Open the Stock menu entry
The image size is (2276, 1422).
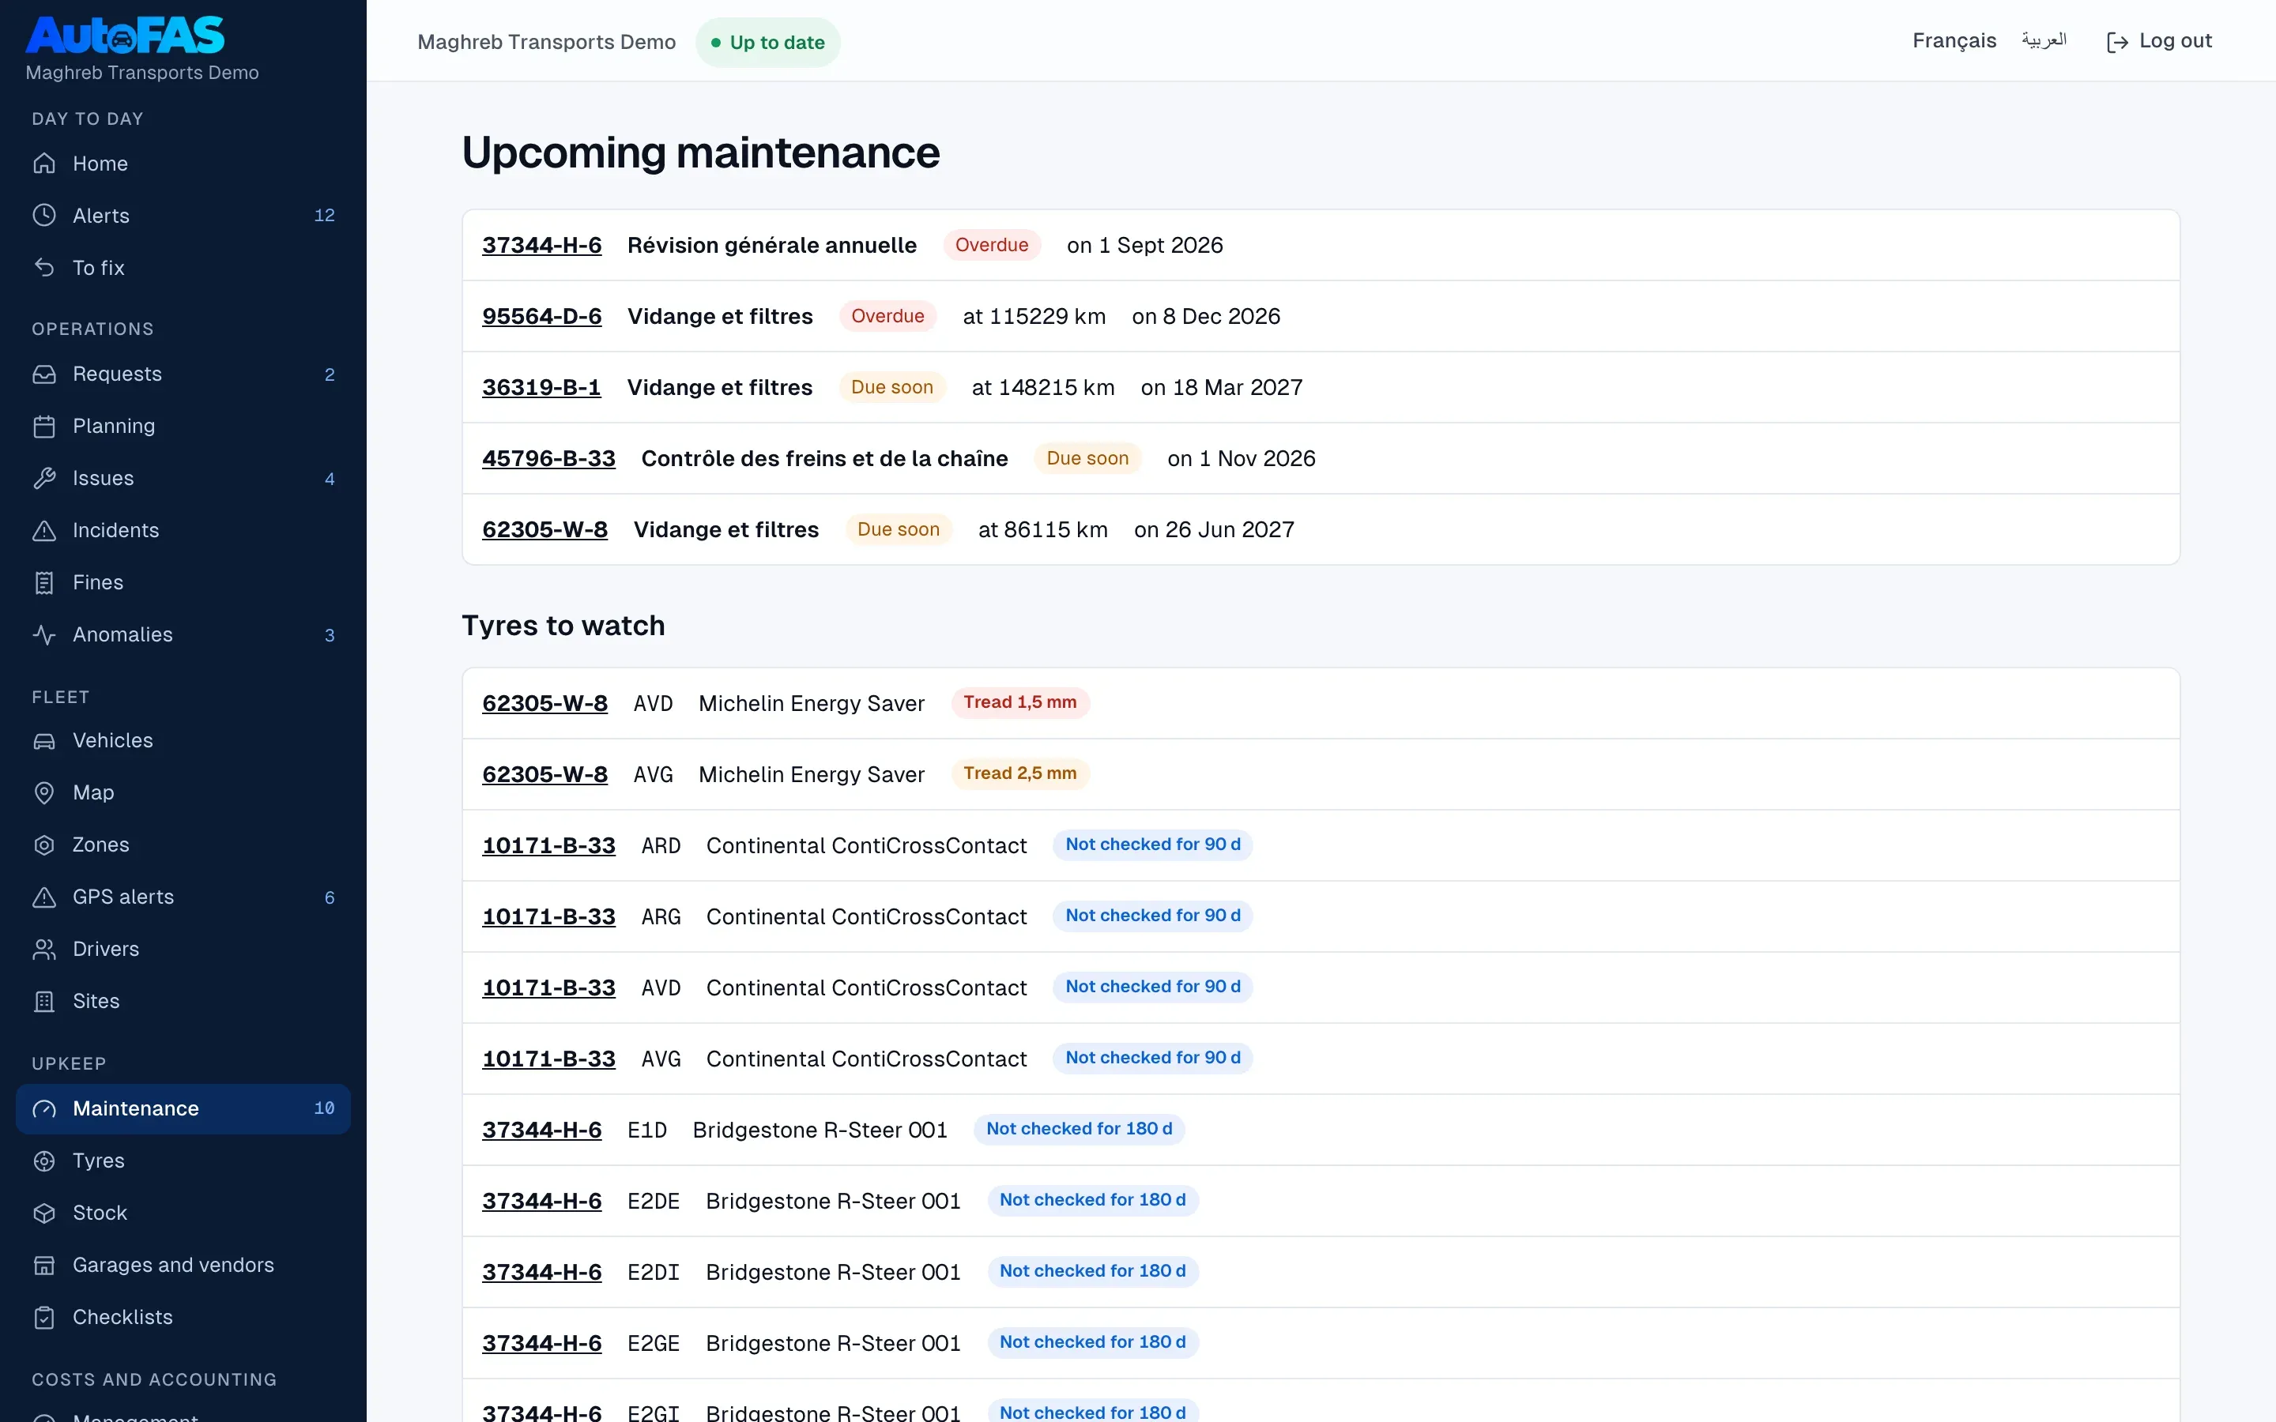click(183, 1213)
